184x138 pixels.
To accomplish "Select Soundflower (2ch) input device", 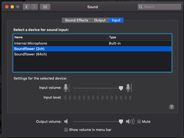I will [x=92, y=49].
